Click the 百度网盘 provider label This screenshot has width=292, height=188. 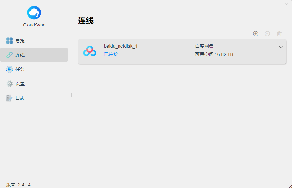[x=204, y=46]
